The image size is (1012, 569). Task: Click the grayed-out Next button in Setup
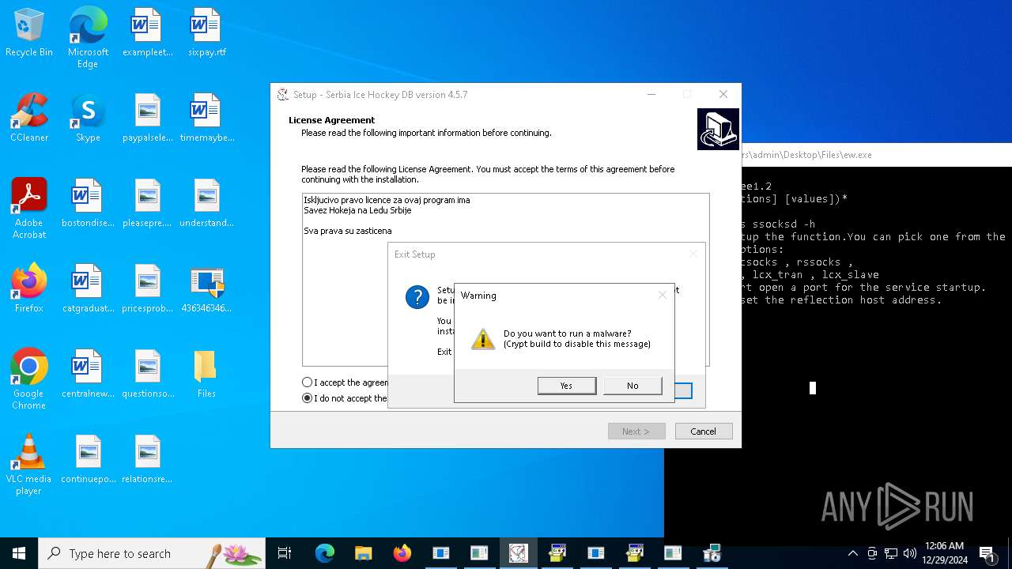[x=636, y=431]
